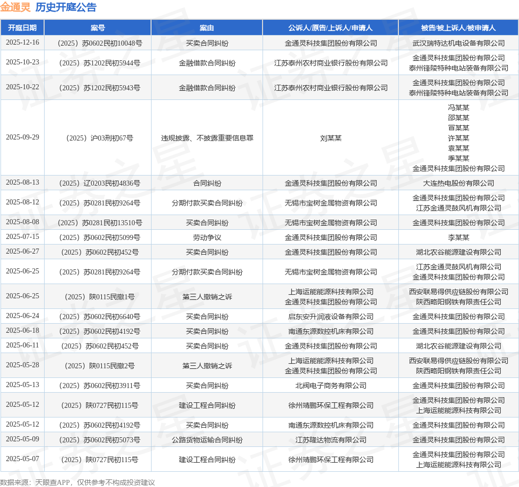Click date cell 2025-06-24
This screenshot has height=487, width=519.
click(22, 316)
